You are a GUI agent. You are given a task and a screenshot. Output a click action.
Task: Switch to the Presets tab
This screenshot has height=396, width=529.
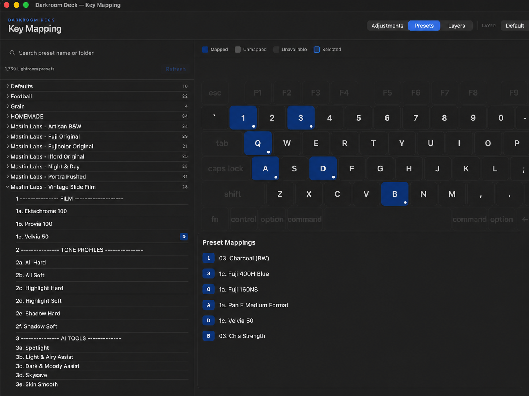coord(424,26)
